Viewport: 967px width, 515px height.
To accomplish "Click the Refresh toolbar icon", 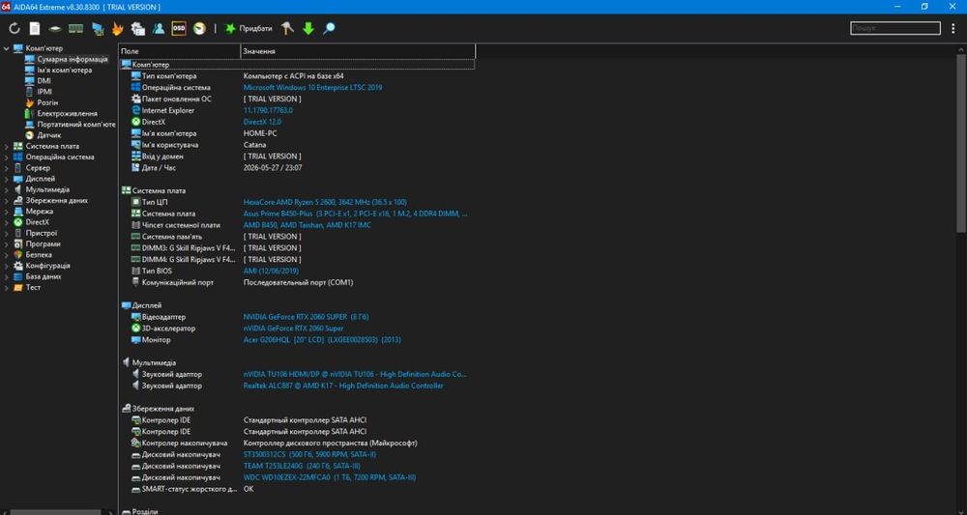I will pos(15,28).
